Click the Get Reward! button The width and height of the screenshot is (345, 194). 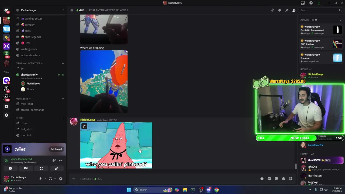(56, 149)
